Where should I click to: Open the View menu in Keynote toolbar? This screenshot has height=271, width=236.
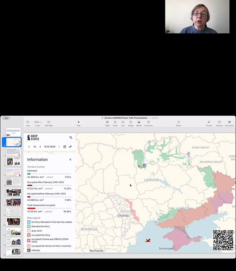point(28,124)
